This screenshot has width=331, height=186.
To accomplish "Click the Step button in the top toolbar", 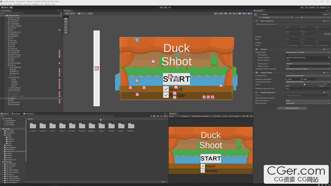I will tap(170, 8).
